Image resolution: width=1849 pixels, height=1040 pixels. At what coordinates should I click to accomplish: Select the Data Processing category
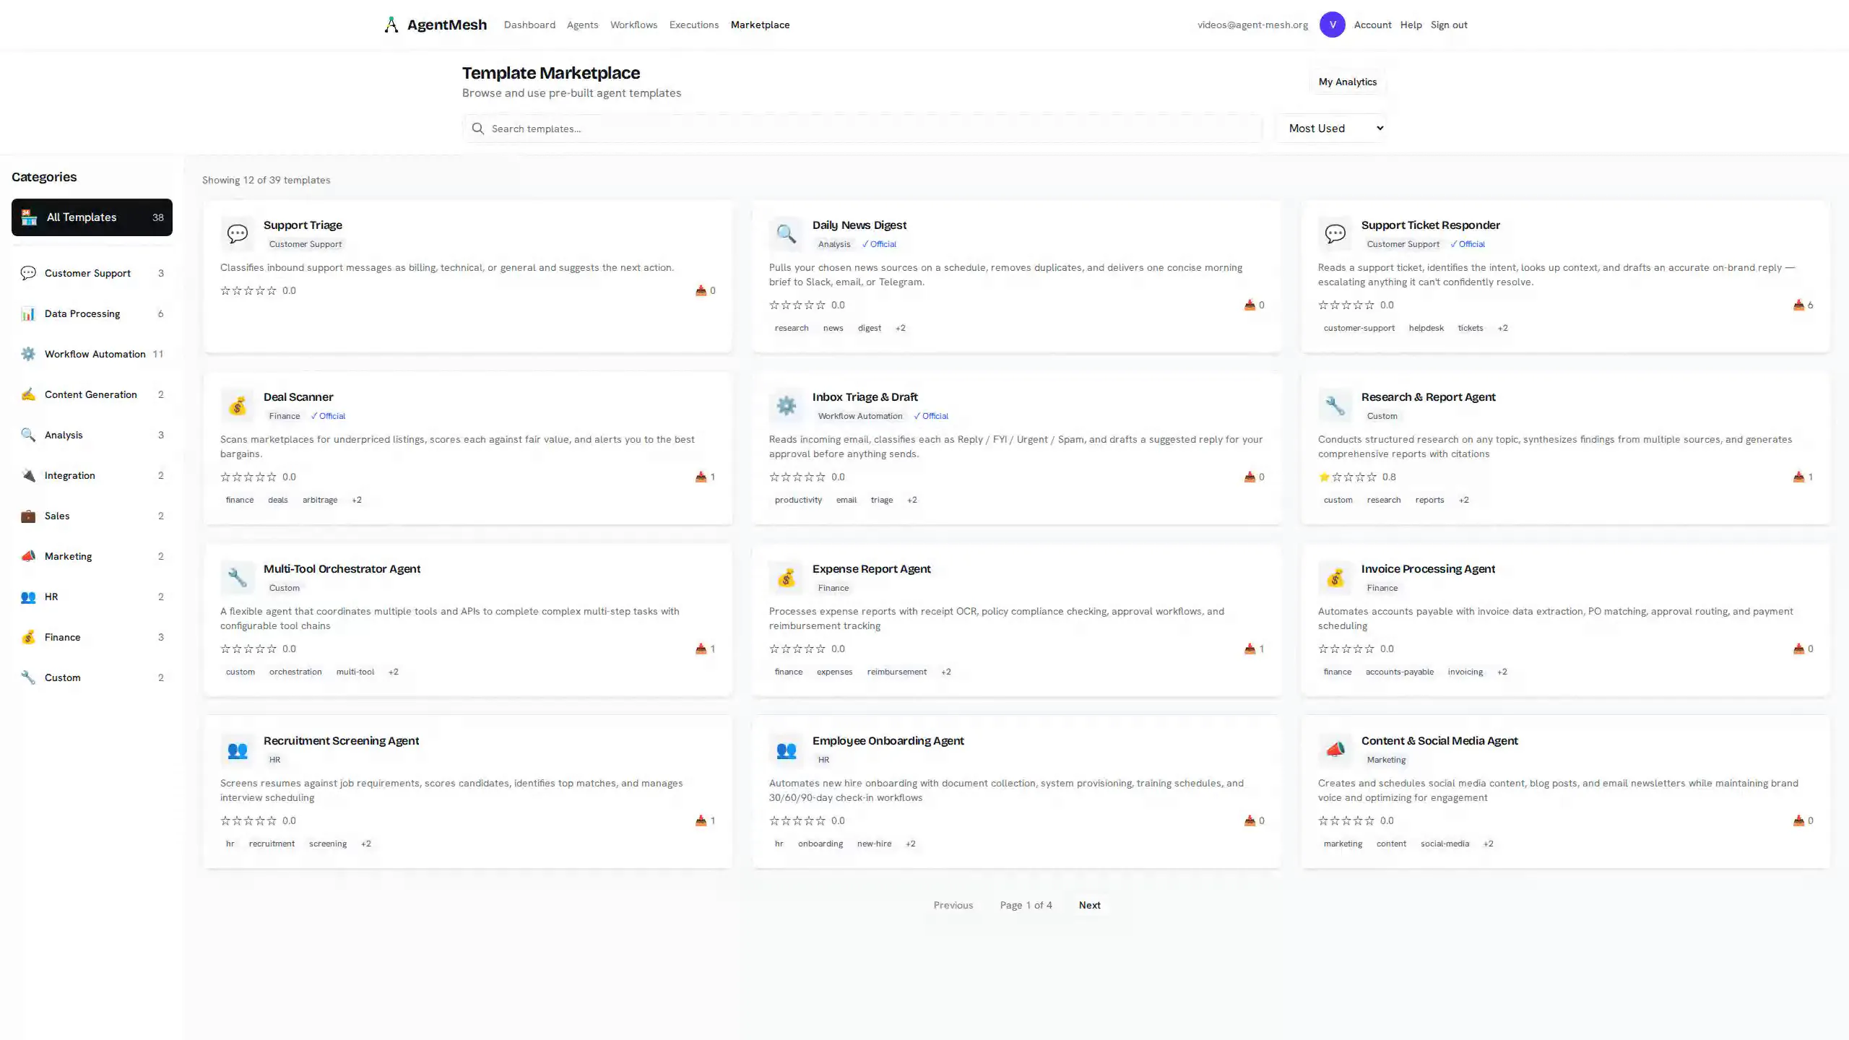(x=92, y=313)
